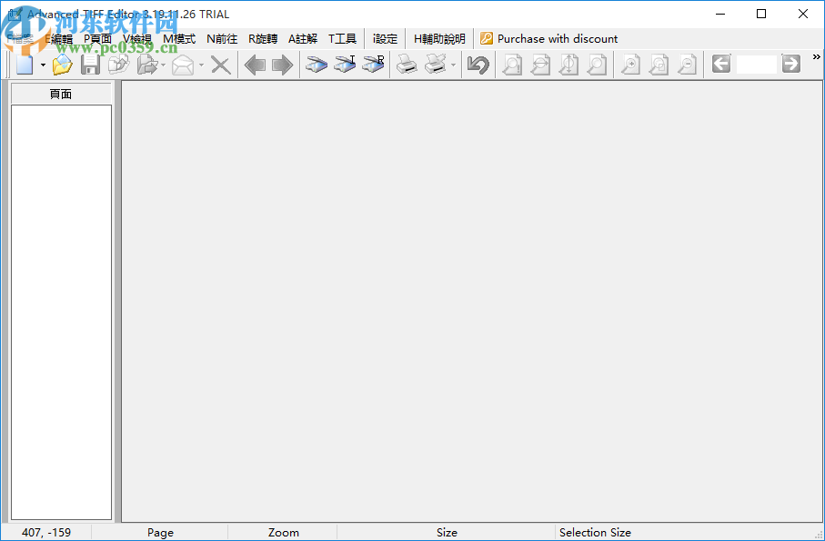
Task: Open a TIFF file with the folder icon
Action: (61, 65)
